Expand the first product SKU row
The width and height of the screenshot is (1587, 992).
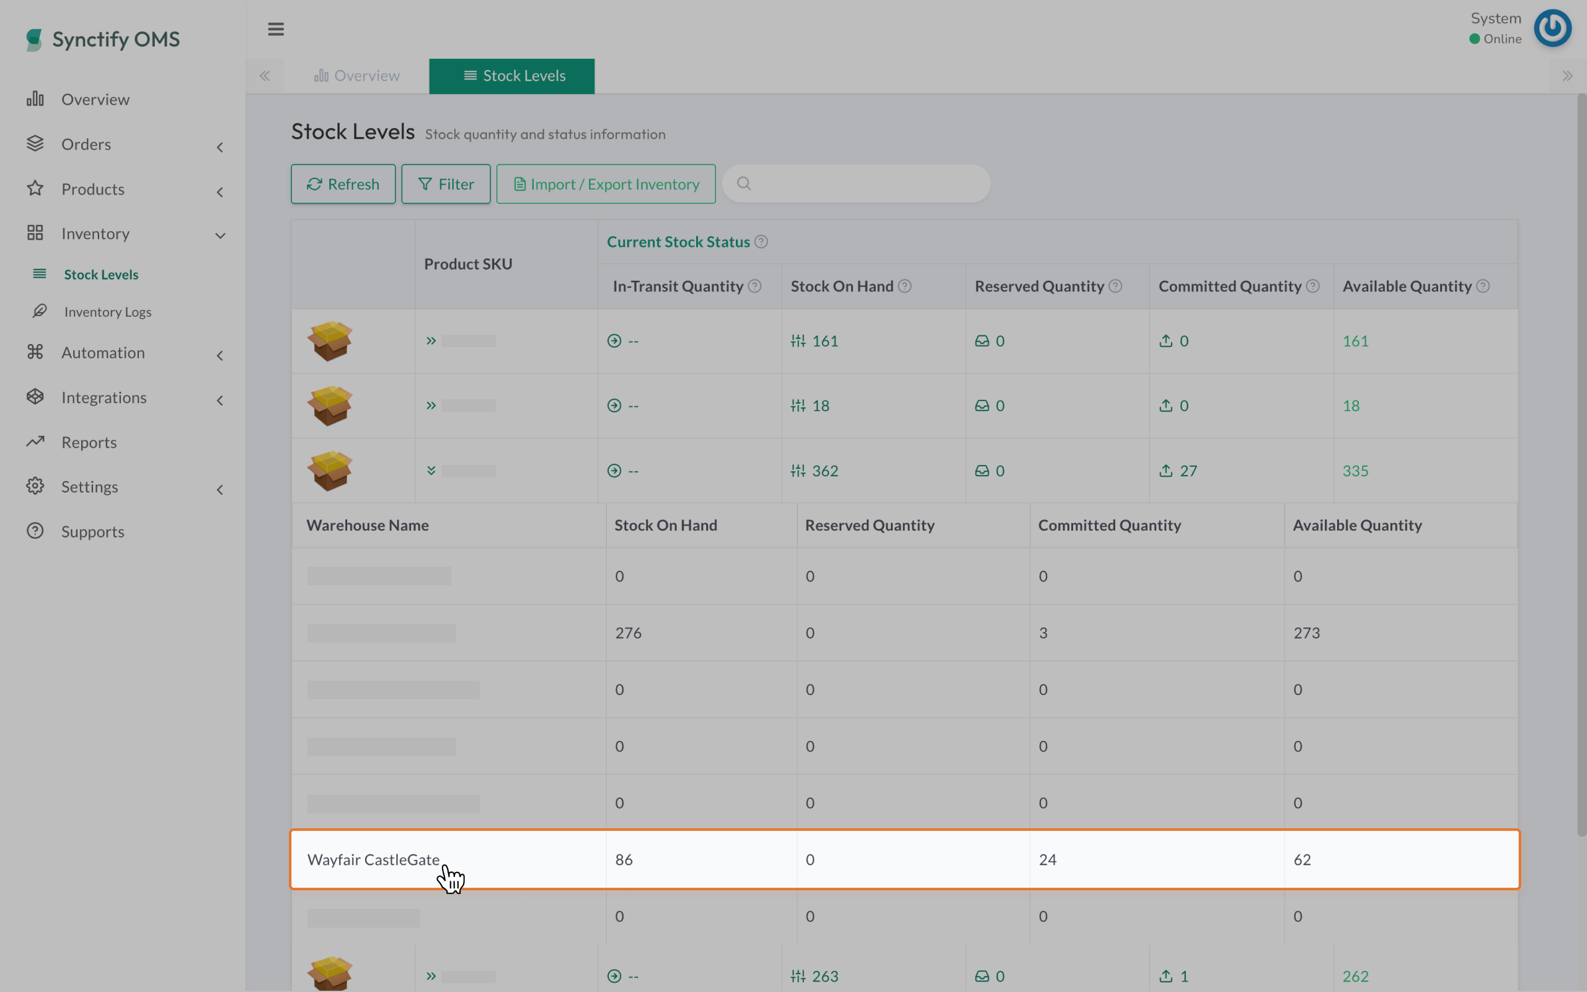coord(431,340)
